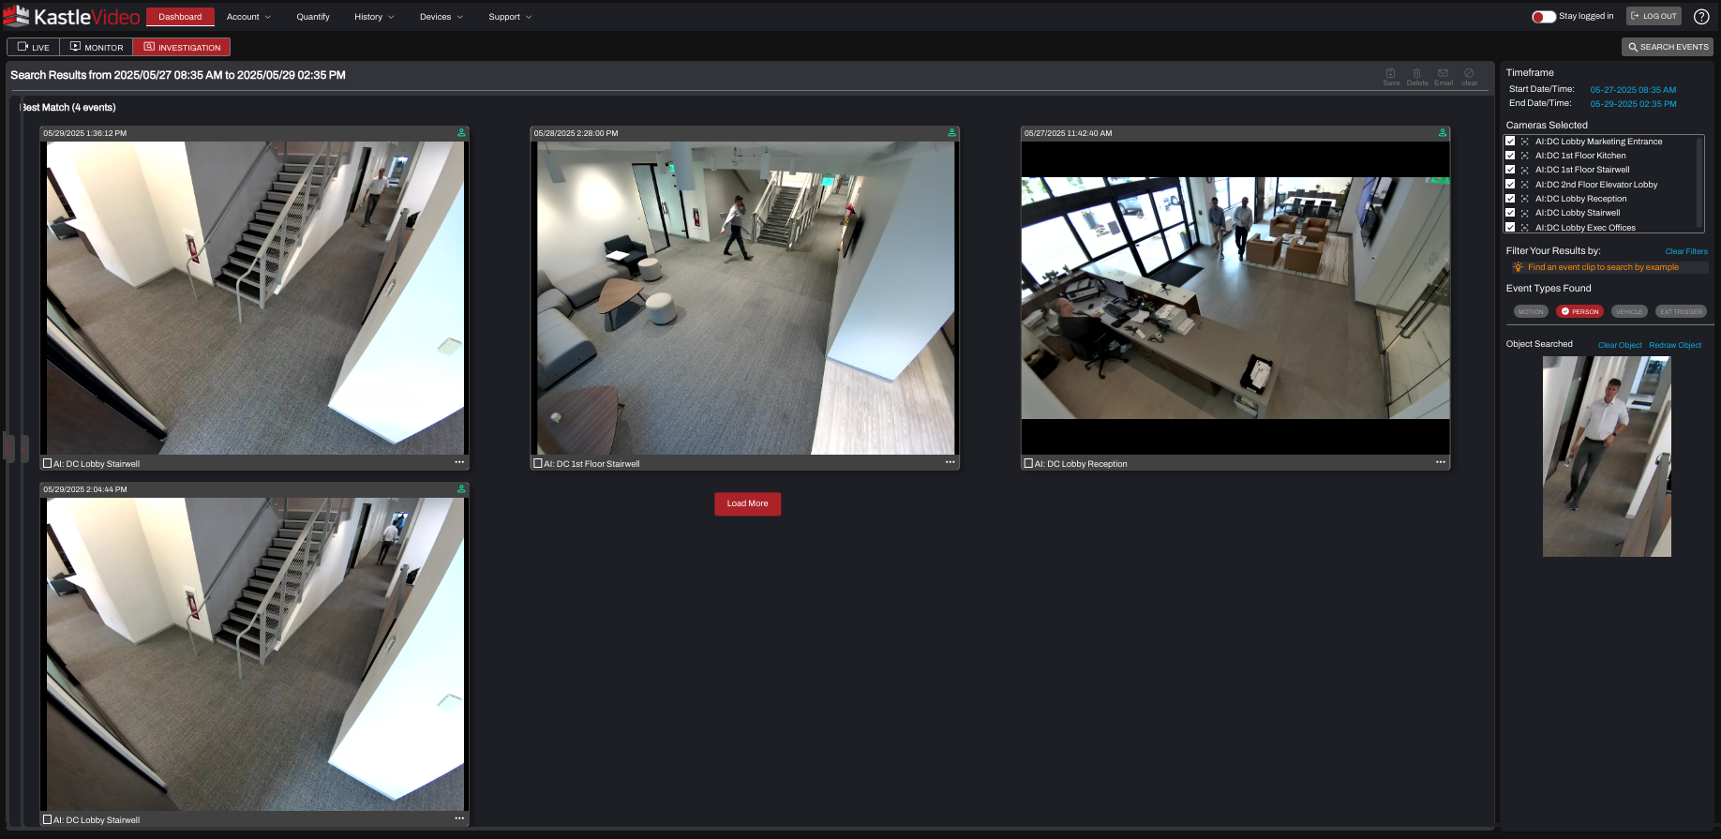Screen dimensions: 1721x839
Task: Click the Clear Filters link
Action: click(1686, 251)
